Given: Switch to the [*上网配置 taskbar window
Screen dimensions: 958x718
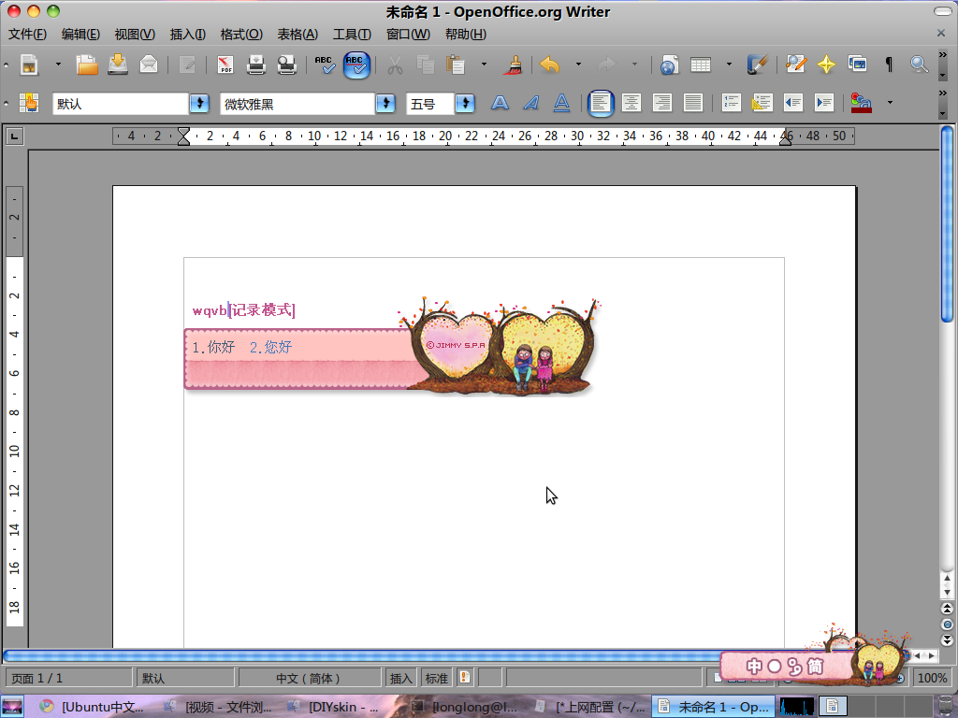Looking at the screenshot, I should [x=591, y=707].
